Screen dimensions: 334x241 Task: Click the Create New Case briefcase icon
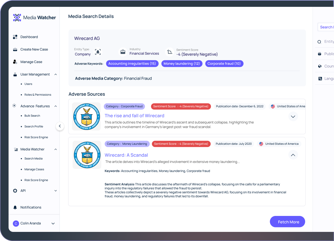click(x=15, y=50)
